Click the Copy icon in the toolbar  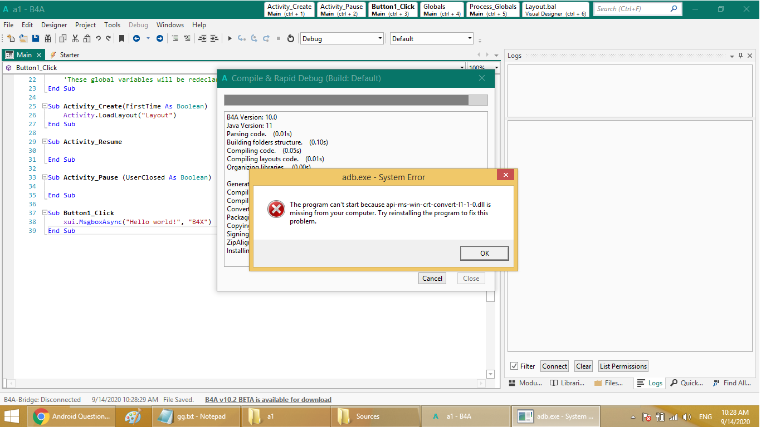tap(62, 38)
